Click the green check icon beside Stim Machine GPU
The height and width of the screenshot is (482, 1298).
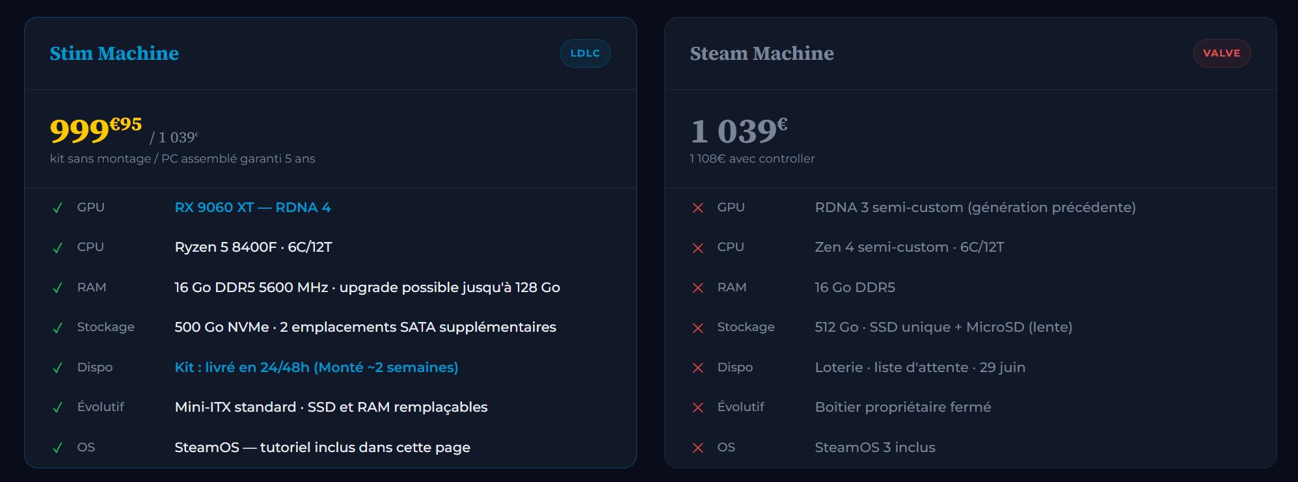click(57, 208)
